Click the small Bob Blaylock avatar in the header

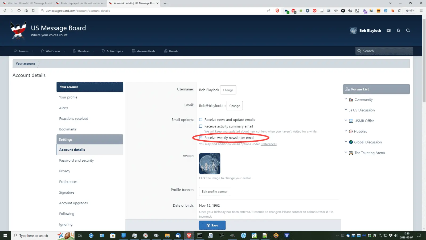coord(353,30)
